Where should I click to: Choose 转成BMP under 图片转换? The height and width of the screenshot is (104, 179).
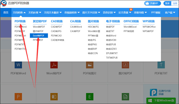[x=92, y=49]
